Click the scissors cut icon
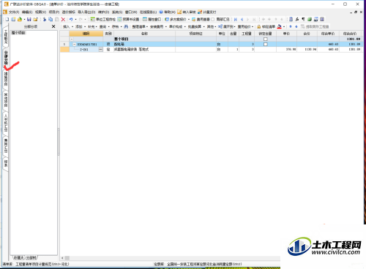This screenshot has height=269, width=366. 45,19
